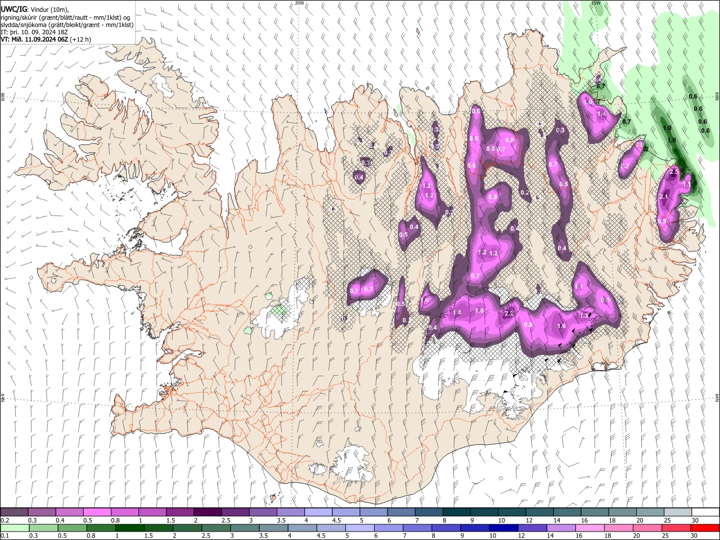Click the '20W' longitude label

[x=299, y=3]
